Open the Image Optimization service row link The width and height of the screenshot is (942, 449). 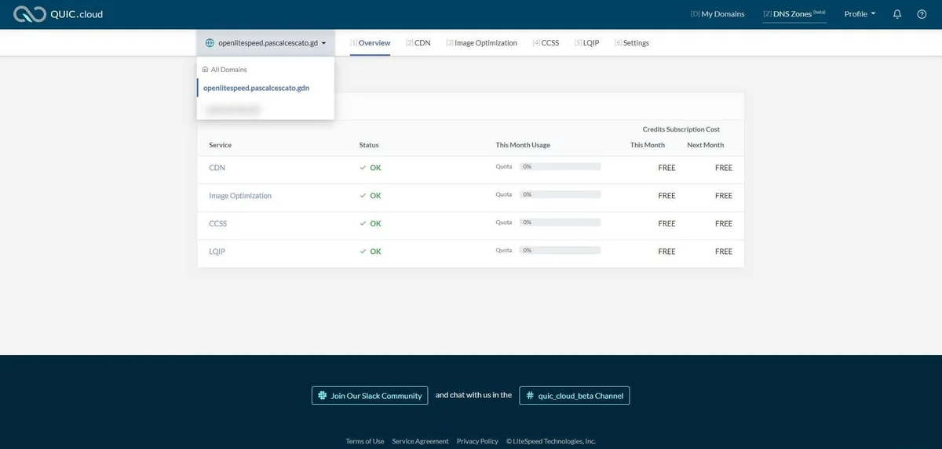(x=240, y=196)
